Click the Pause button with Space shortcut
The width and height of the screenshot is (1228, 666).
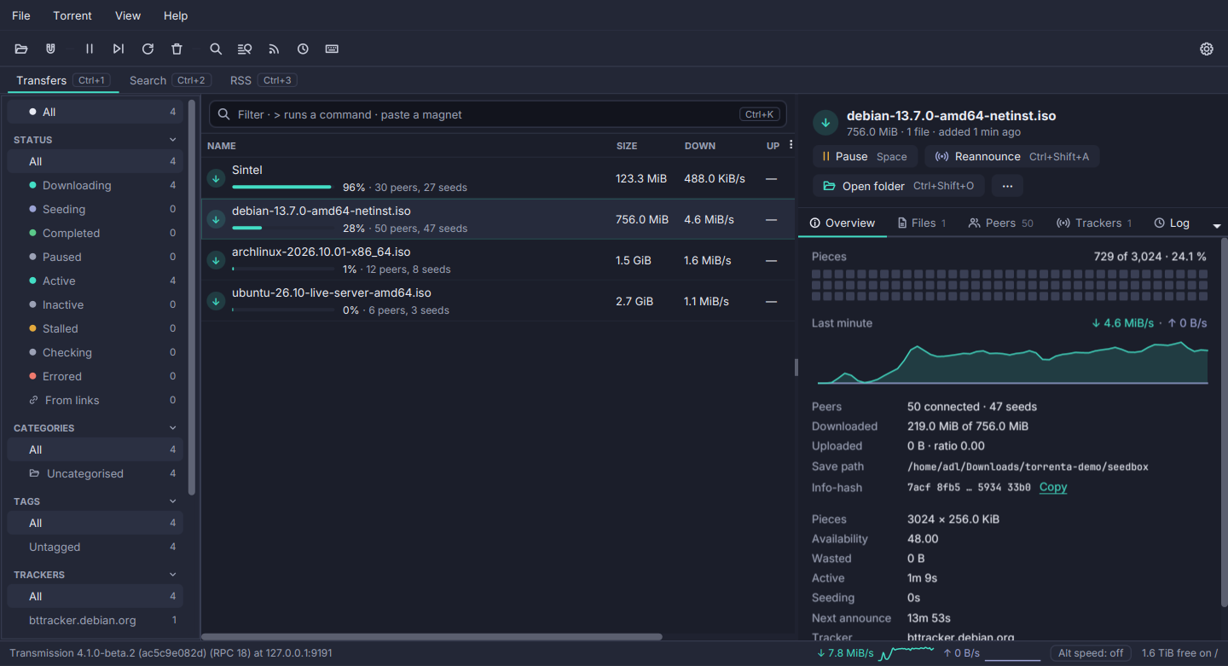(x=866, y=157)
